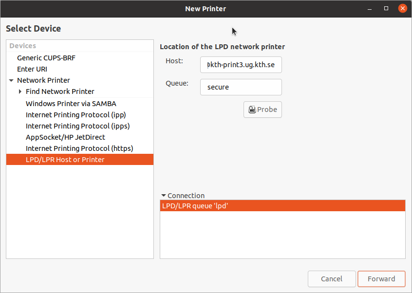Image resolution: width=412 pixels, height=293 pixels.
Task: Select Internet Printing Protocol (https)
Action: 79,148
